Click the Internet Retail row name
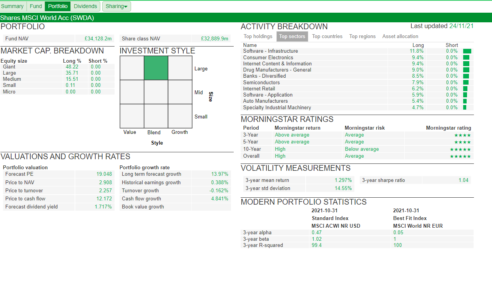This screenshot has height=290, width=492. tap(259, 88)
